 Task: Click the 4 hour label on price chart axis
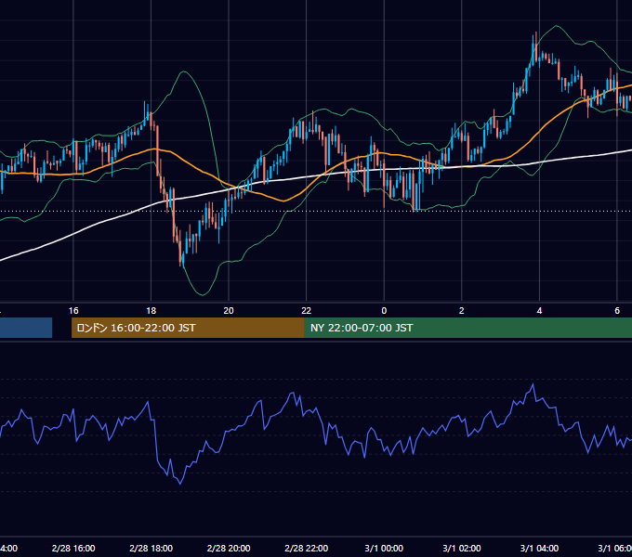coord(539,310)
